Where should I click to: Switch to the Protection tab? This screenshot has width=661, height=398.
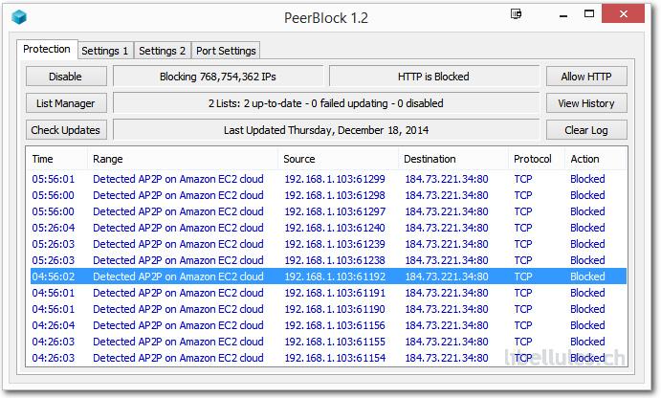[47, 50]
